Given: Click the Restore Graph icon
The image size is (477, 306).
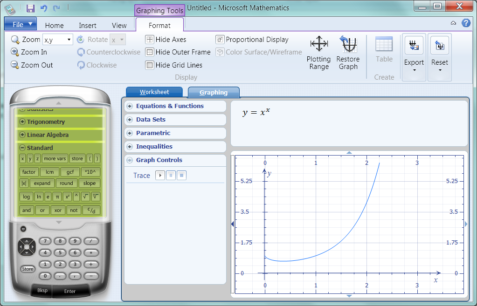Looking at the screenshot, I should pos(348,44).
